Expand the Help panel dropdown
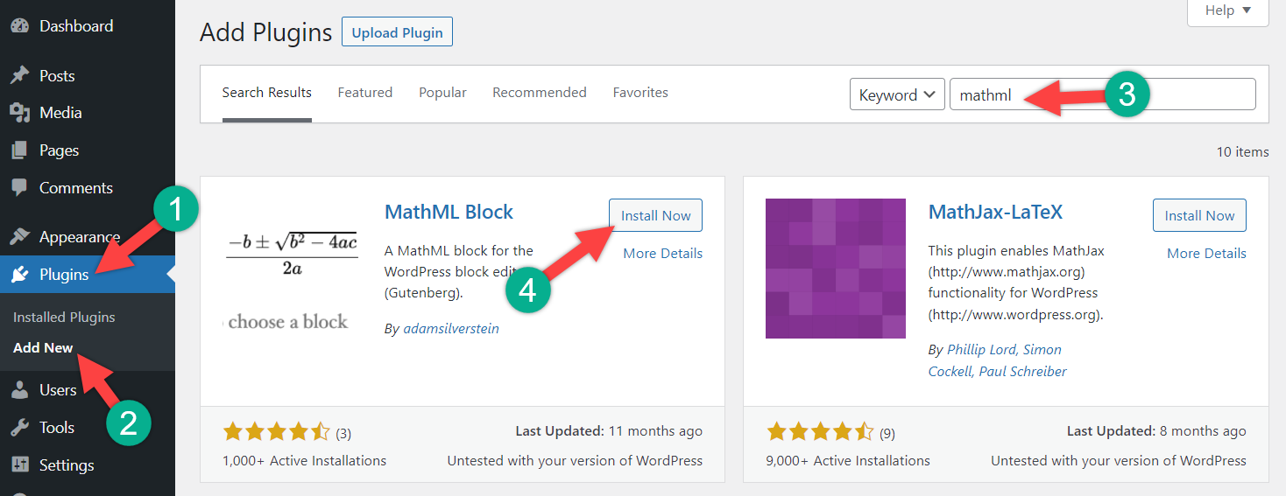This screenshot has height=496, width=1286. (x=1227, y=10)
